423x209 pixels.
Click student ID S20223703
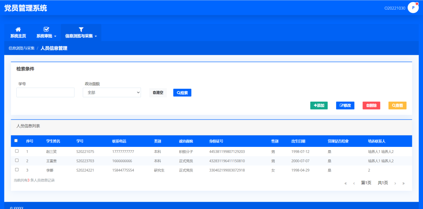85,161
